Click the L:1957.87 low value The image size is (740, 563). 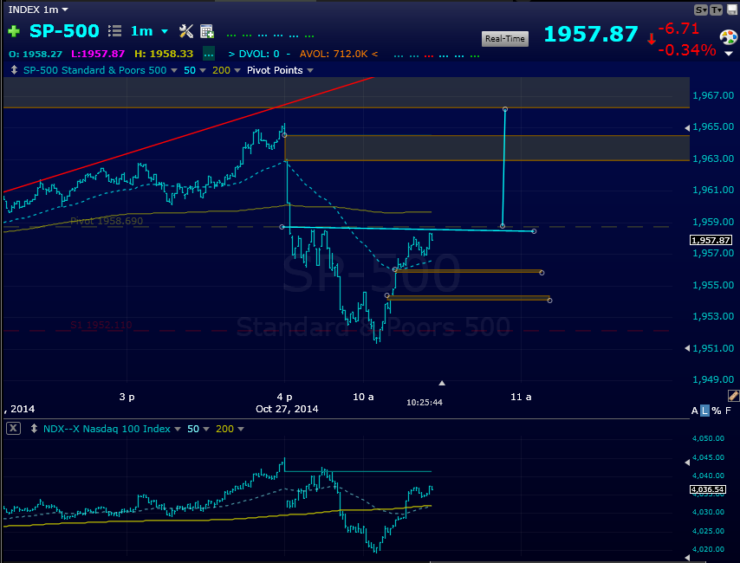click(98, 54)
